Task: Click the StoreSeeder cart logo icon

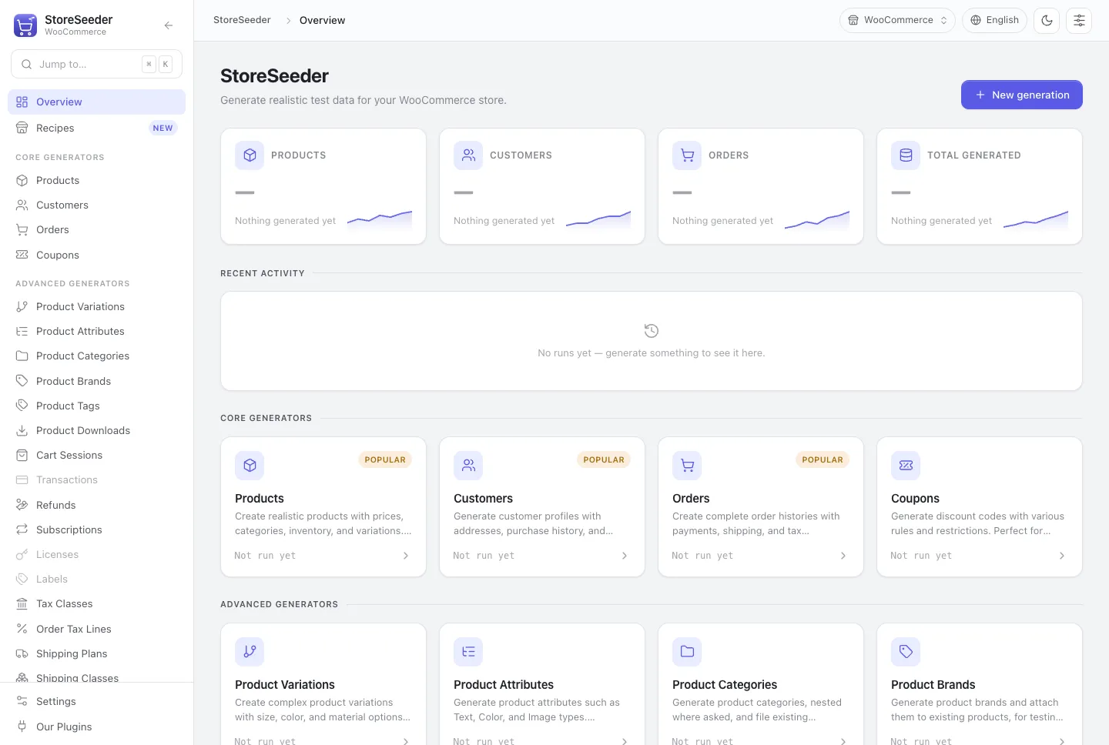Action: [x=25, y=25]
